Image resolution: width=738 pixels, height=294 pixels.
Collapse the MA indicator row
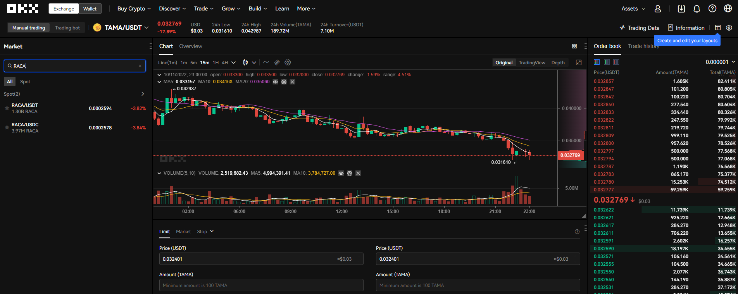[x=159, y=82]
